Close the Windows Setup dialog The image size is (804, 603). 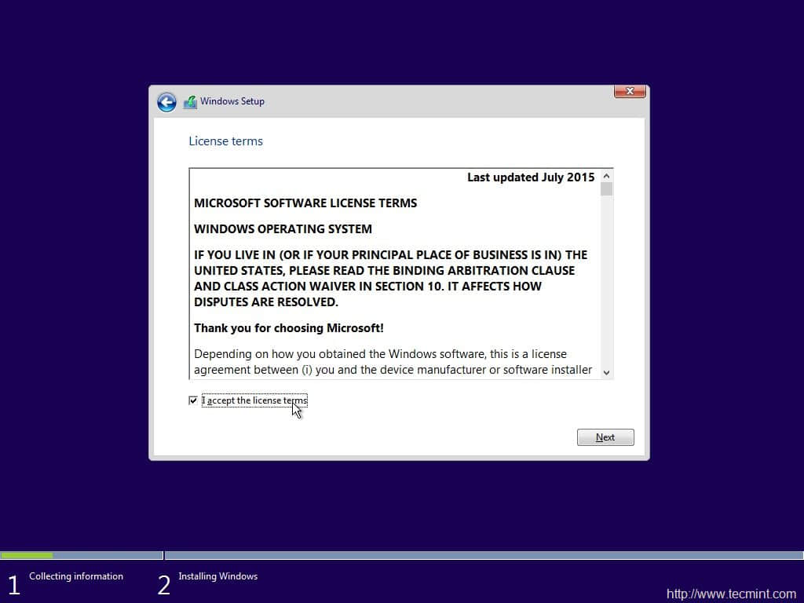(630, 91)
